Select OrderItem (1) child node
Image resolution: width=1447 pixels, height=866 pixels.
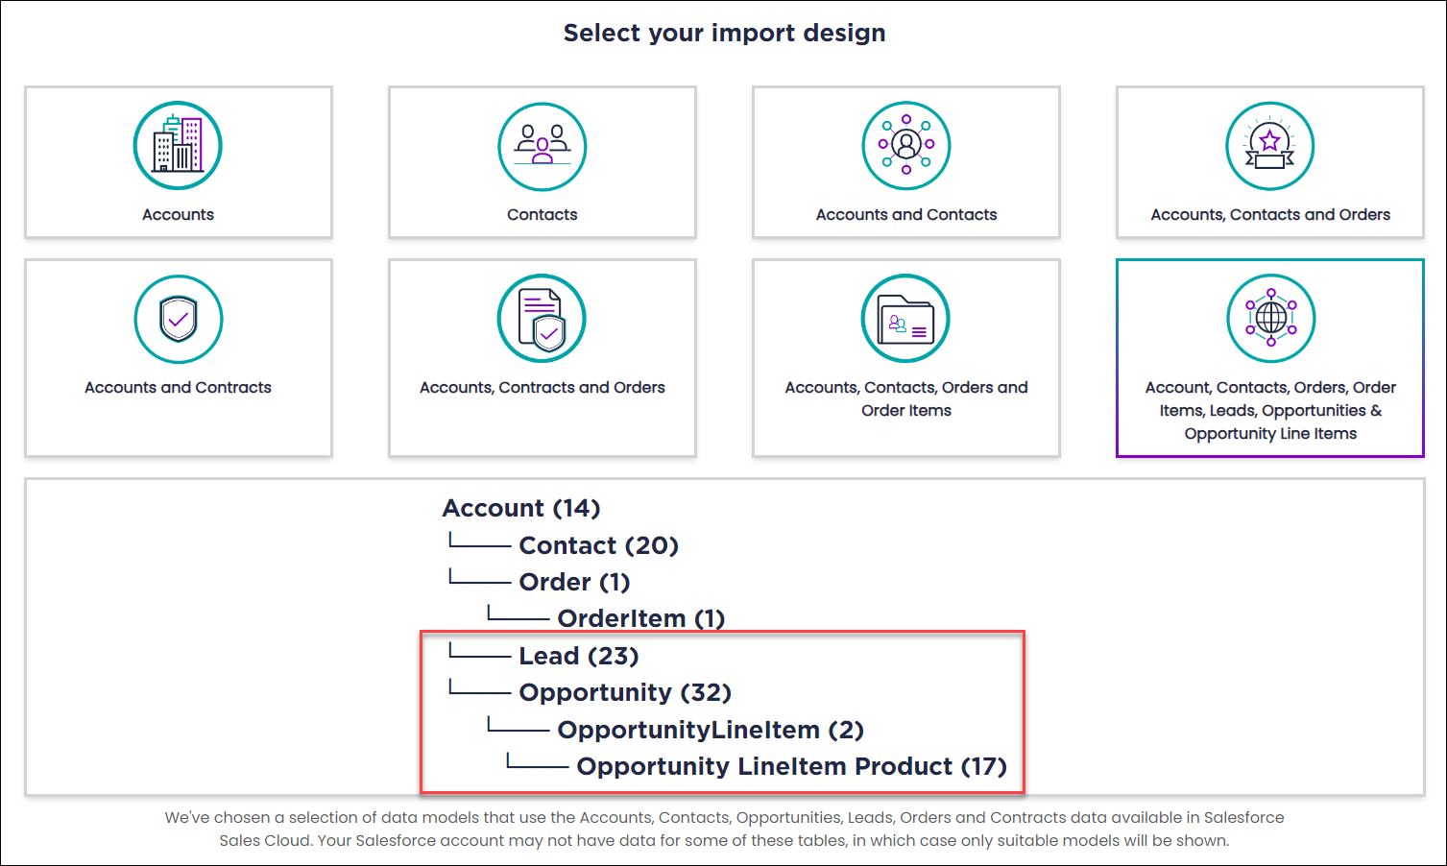(x=641, y=618)
